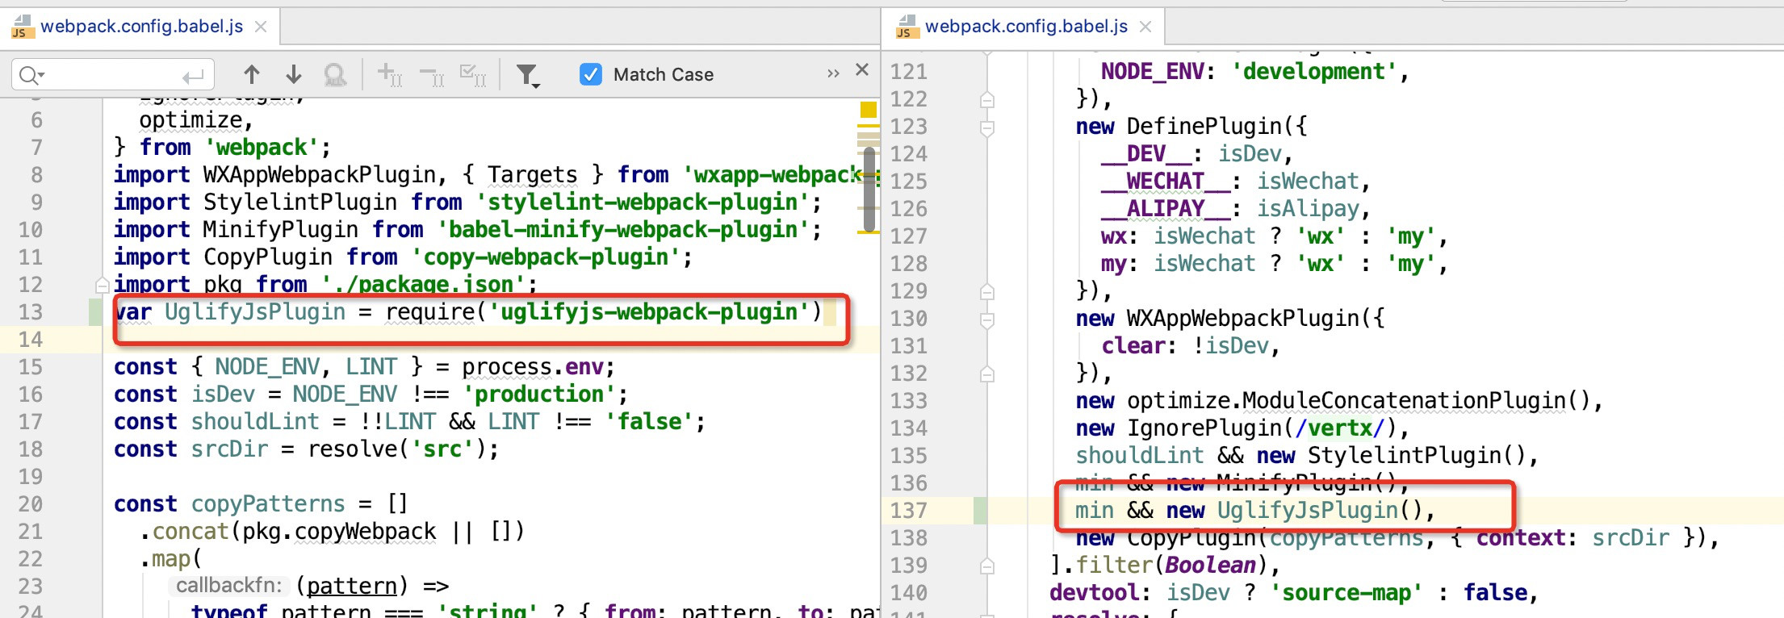Viewport: 1784px width, 618px height.
Task: Collapse code block at line 123 DefinePlugin
Action: [986, 127]
